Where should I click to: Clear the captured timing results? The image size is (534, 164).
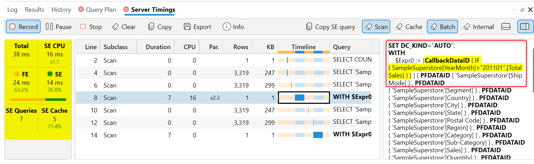pyautogui.click(x=124, y=27)
